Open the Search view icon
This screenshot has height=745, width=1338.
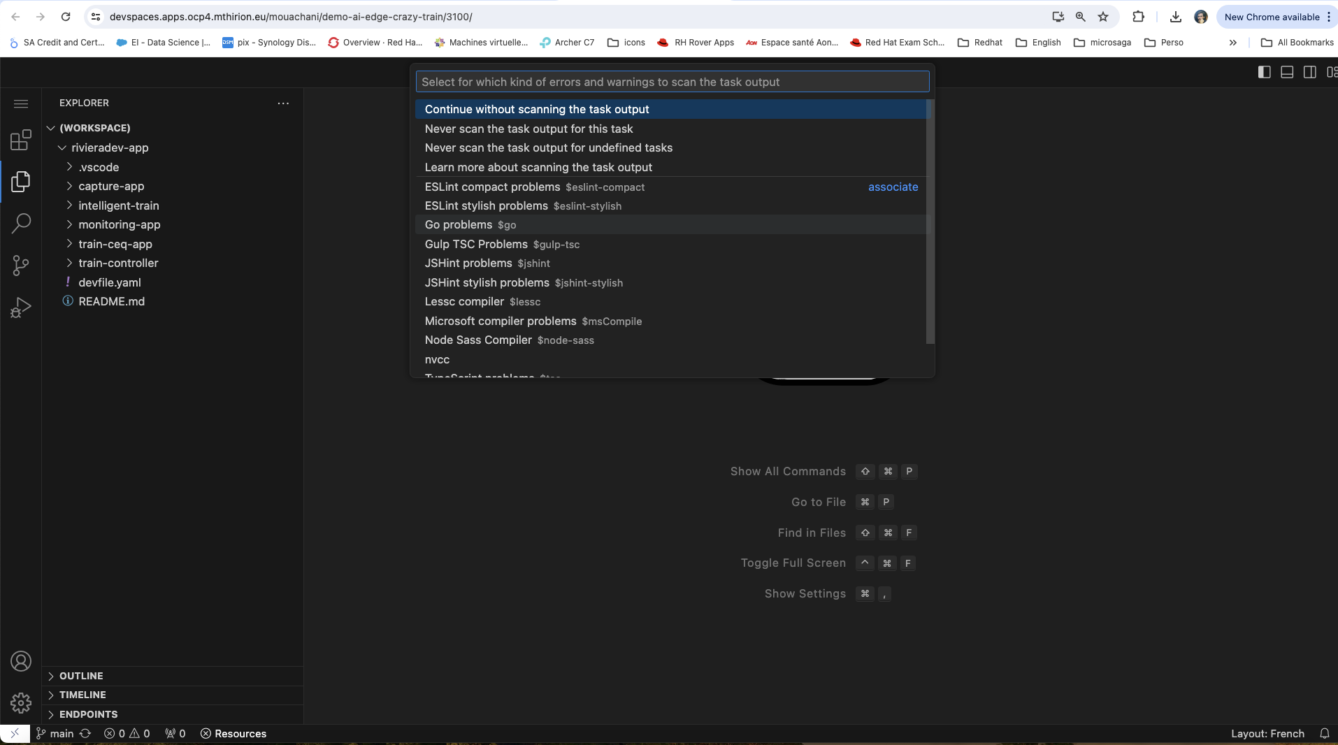tap(21, 224)
